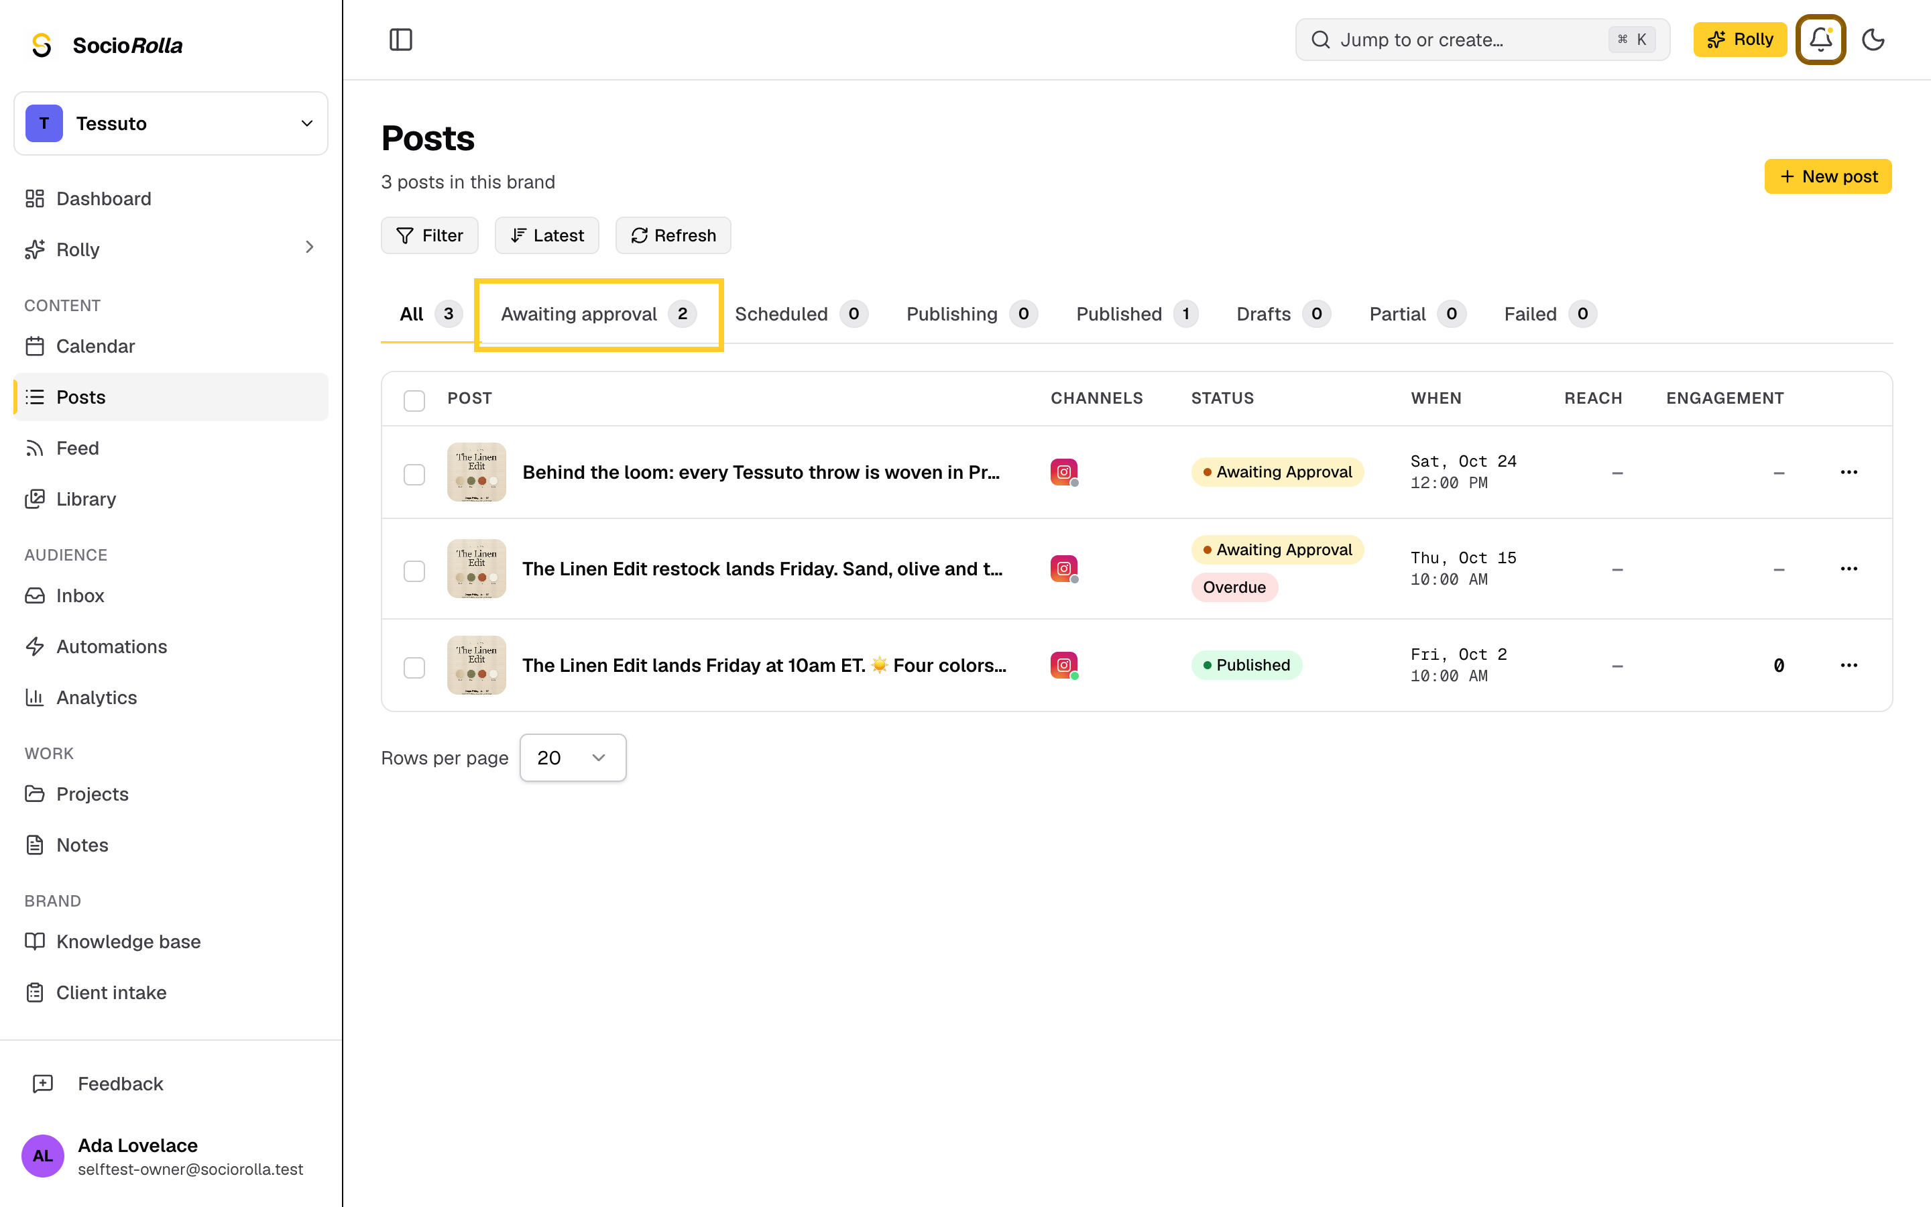The height and width of the screenshot is (1207, 1931).
Task: Open Client intake in sidebar
Action: (x=171, y=993)
